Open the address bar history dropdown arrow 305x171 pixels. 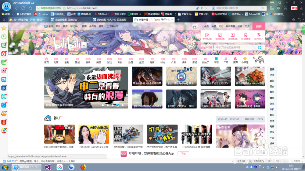pos(206,8)
